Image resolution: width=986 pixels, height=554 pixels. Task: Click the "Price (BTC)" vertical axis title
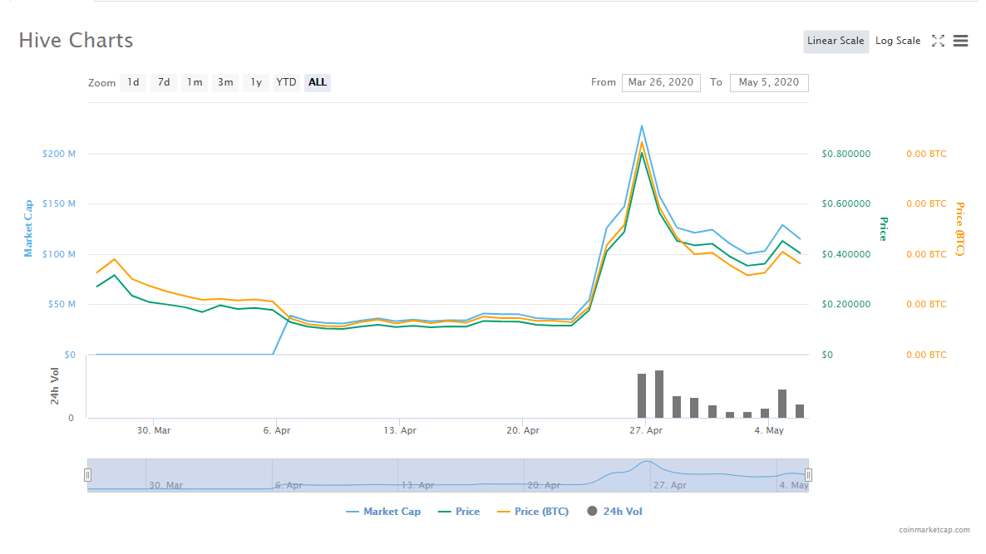pyautogui.click(x=959, y=228)
